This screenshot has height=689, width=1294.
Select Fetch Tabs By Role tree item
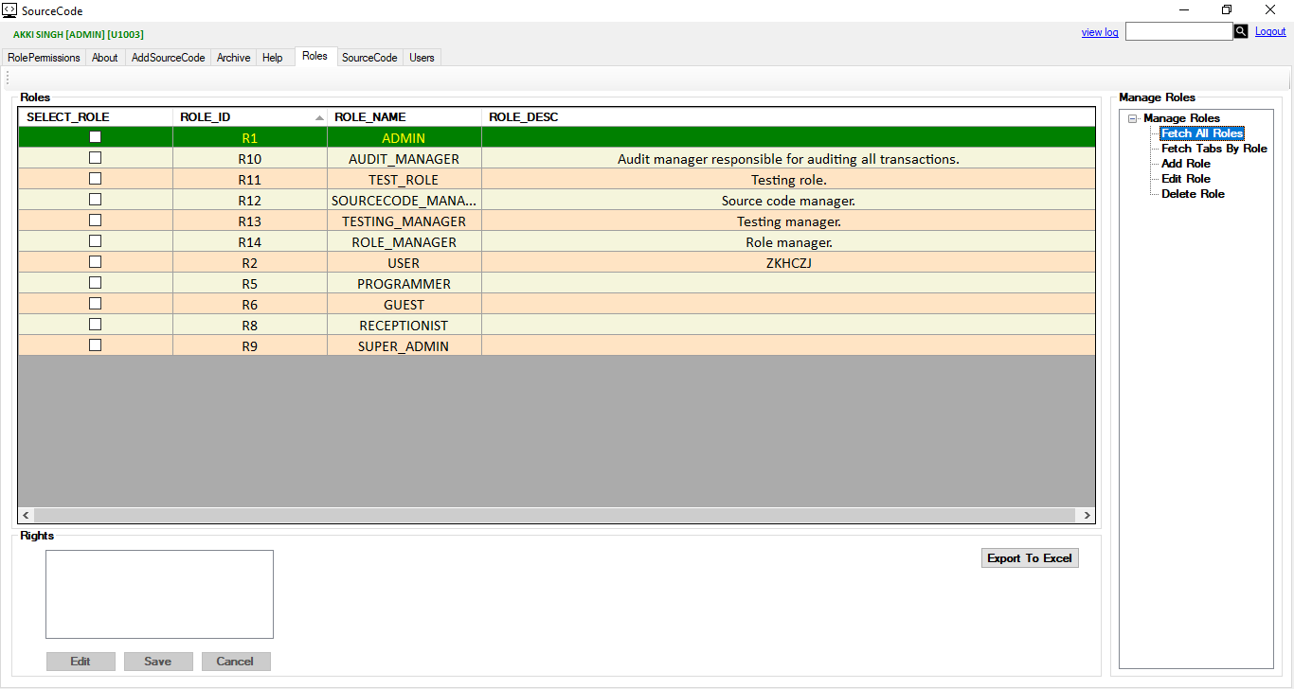pyautogui.click(x=1214, y=149)
